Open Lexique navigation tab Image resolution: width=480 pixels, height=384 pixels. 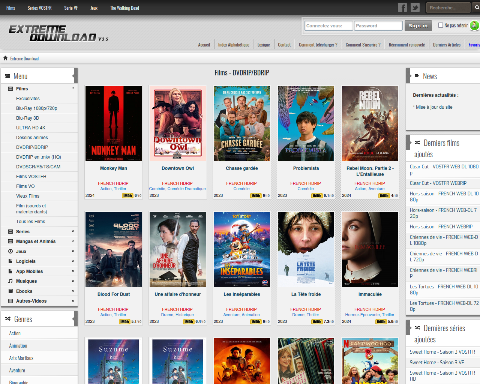point(264,45)
